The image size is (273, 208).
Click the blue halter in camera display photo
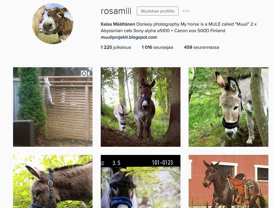pos(122,202)
